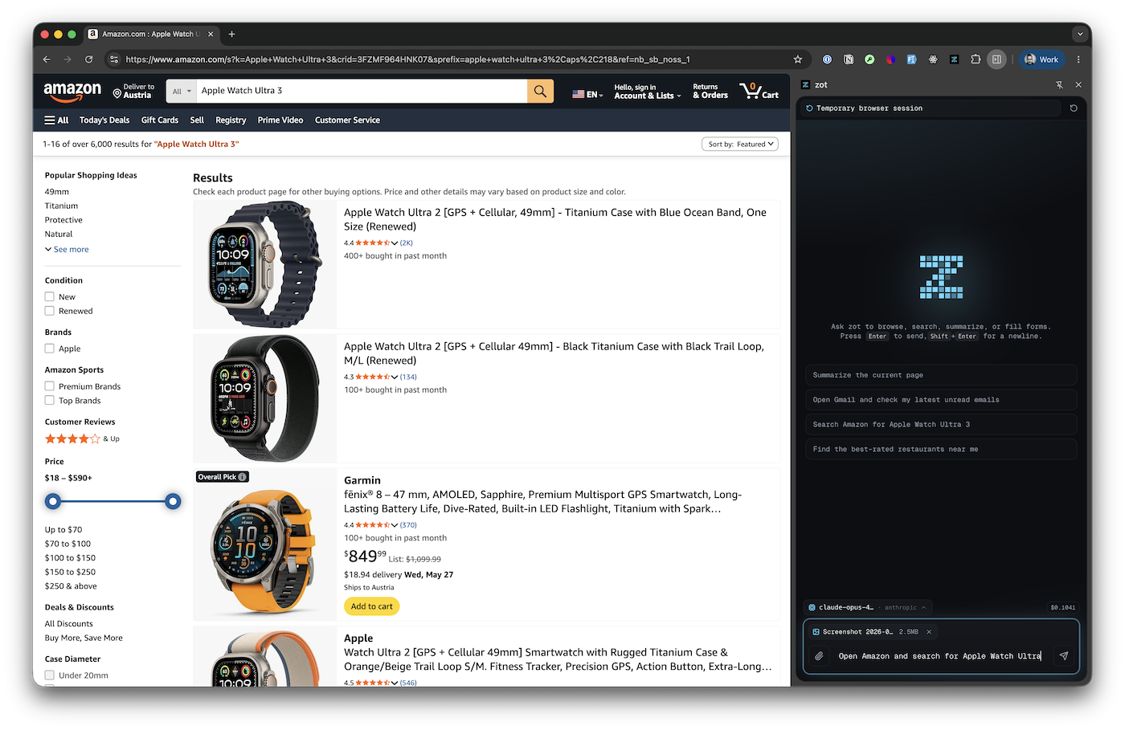Image resolution: width=1125 pixels, height=730 pixels.
Task: Open the 1Password extension
Action: pos(827,59)
